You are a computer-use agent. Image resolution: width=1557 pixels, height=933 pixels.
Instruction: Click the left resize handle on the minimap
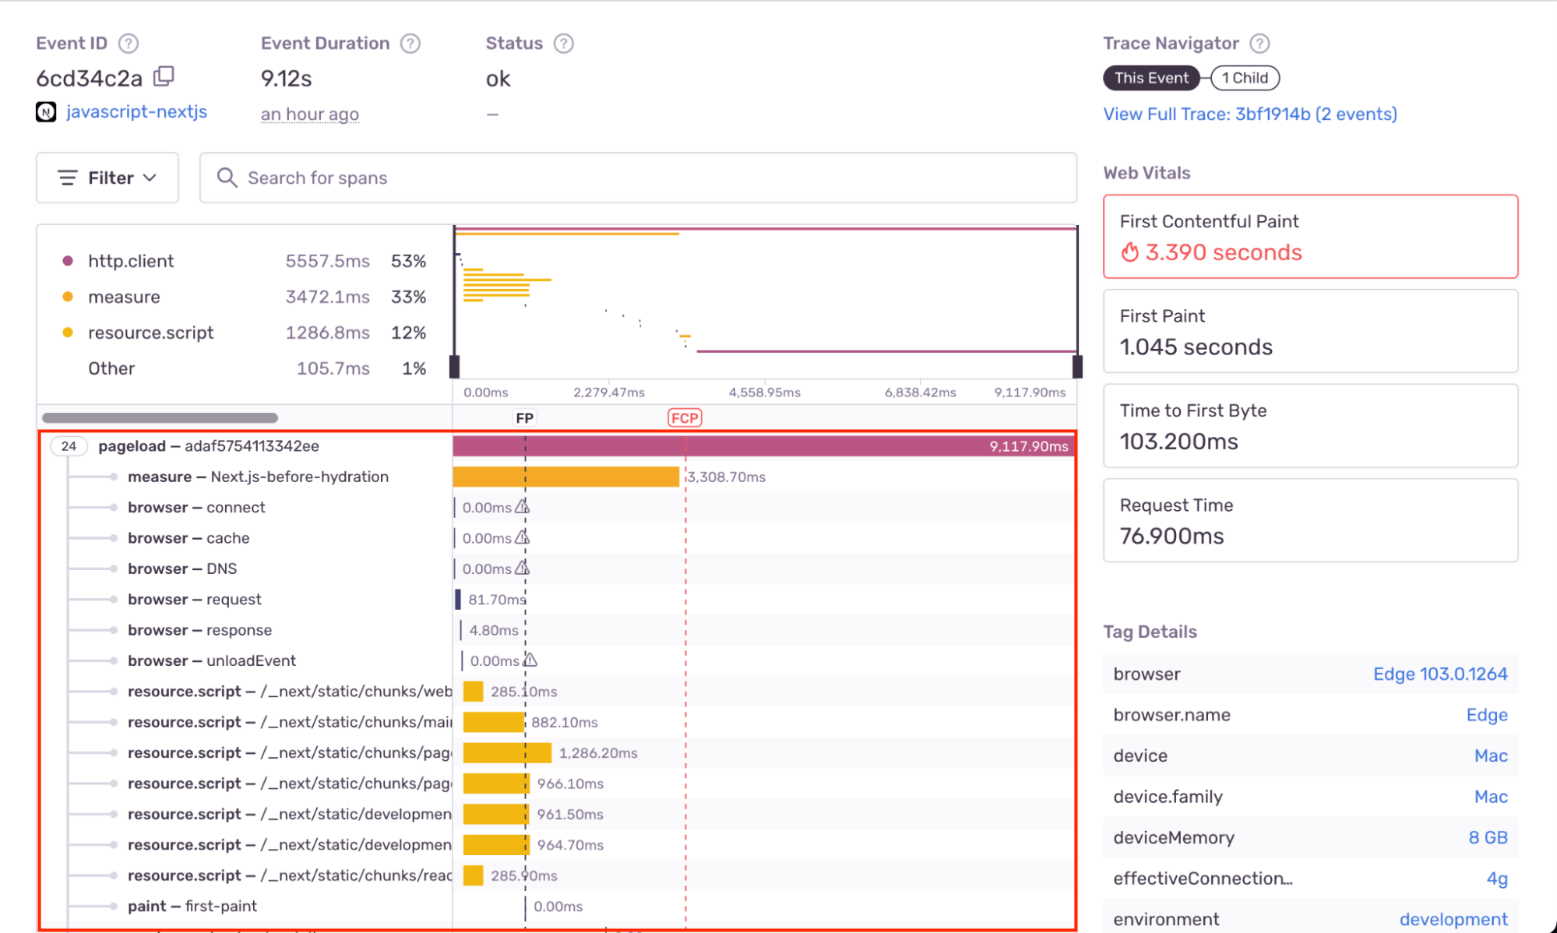455,364
